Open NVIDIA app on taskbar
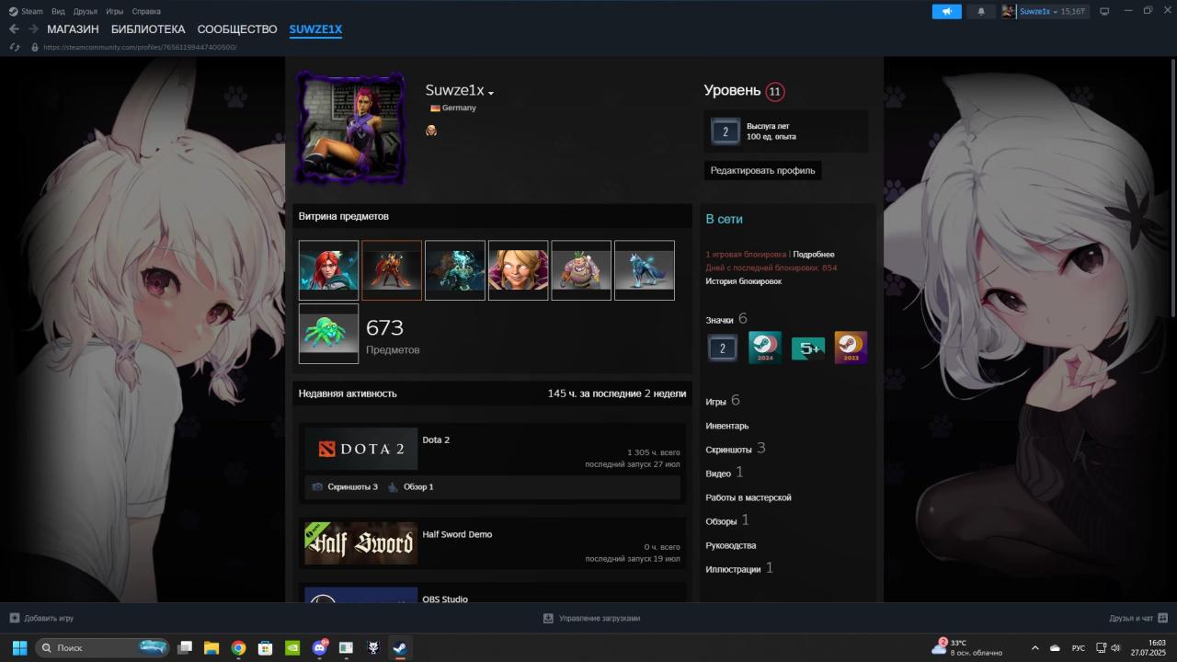1177x662 pixels. click(291, 647)
